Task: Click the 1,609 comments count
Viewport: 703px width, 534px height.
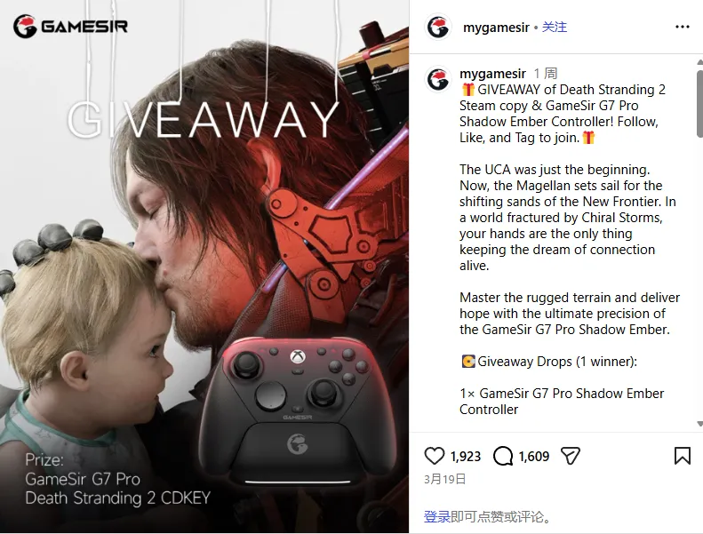Action: [534, 457]
